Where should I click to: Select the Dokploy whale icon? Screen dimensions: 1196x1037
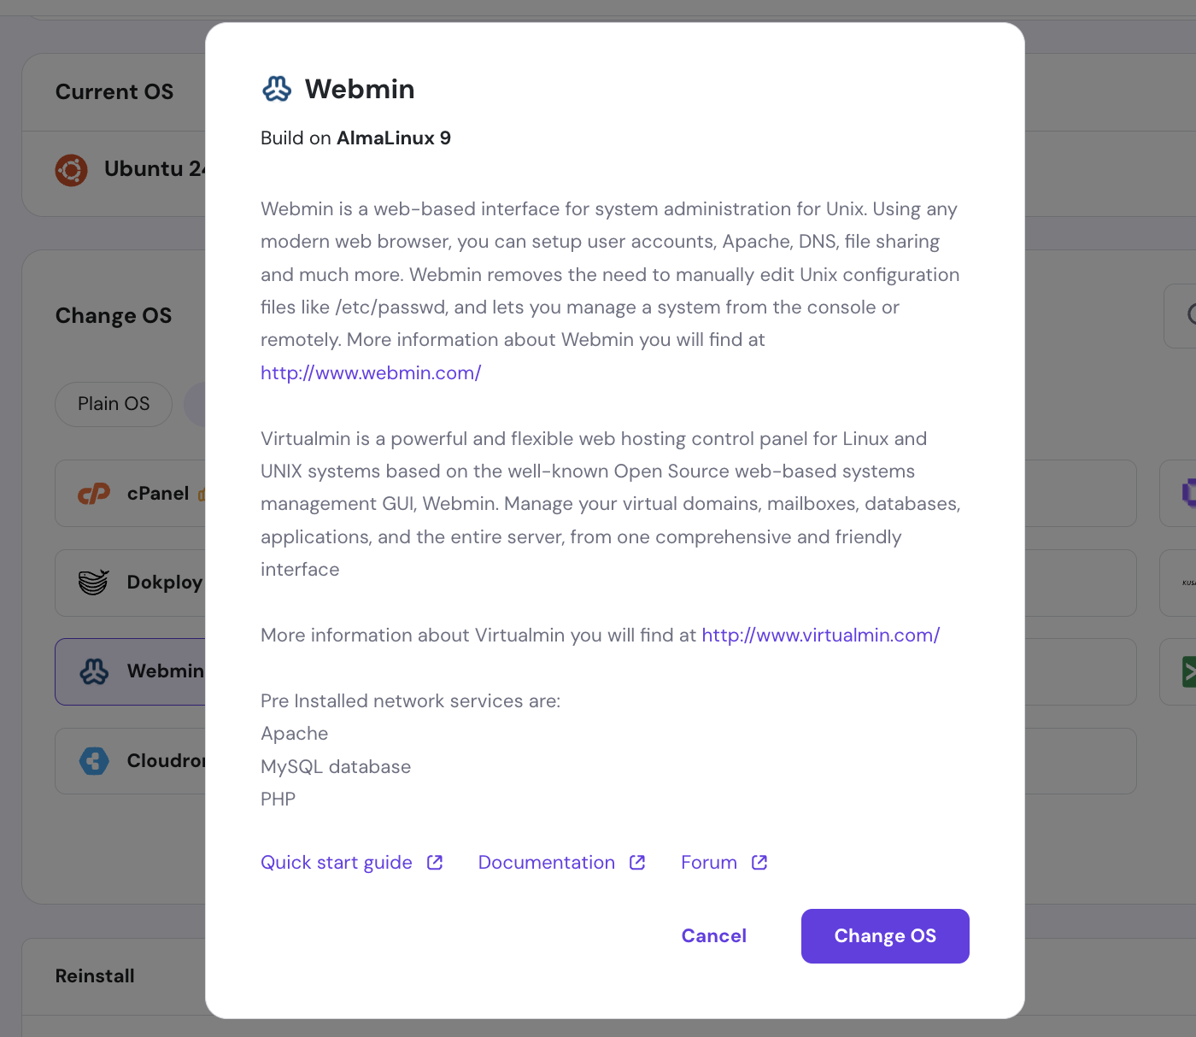(x=94, y=582)
